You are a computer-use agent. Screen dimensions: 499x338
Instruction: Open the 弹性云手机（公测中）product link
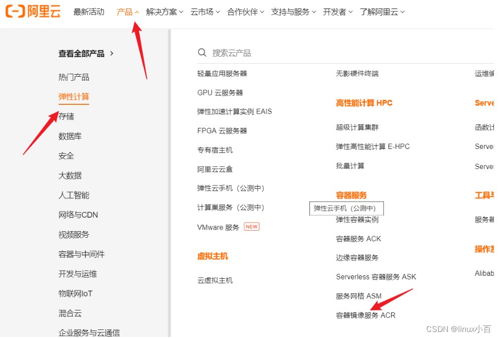(231, 188)
